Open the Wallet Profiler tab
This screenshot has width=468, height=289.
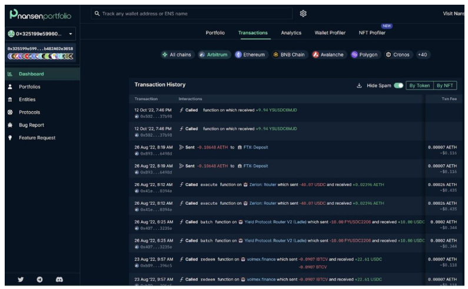point(330,33)
